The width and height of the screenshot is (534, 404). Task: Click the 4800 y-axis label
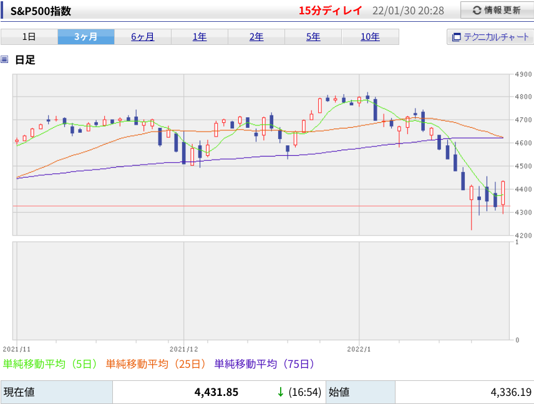tap(523, 97)
